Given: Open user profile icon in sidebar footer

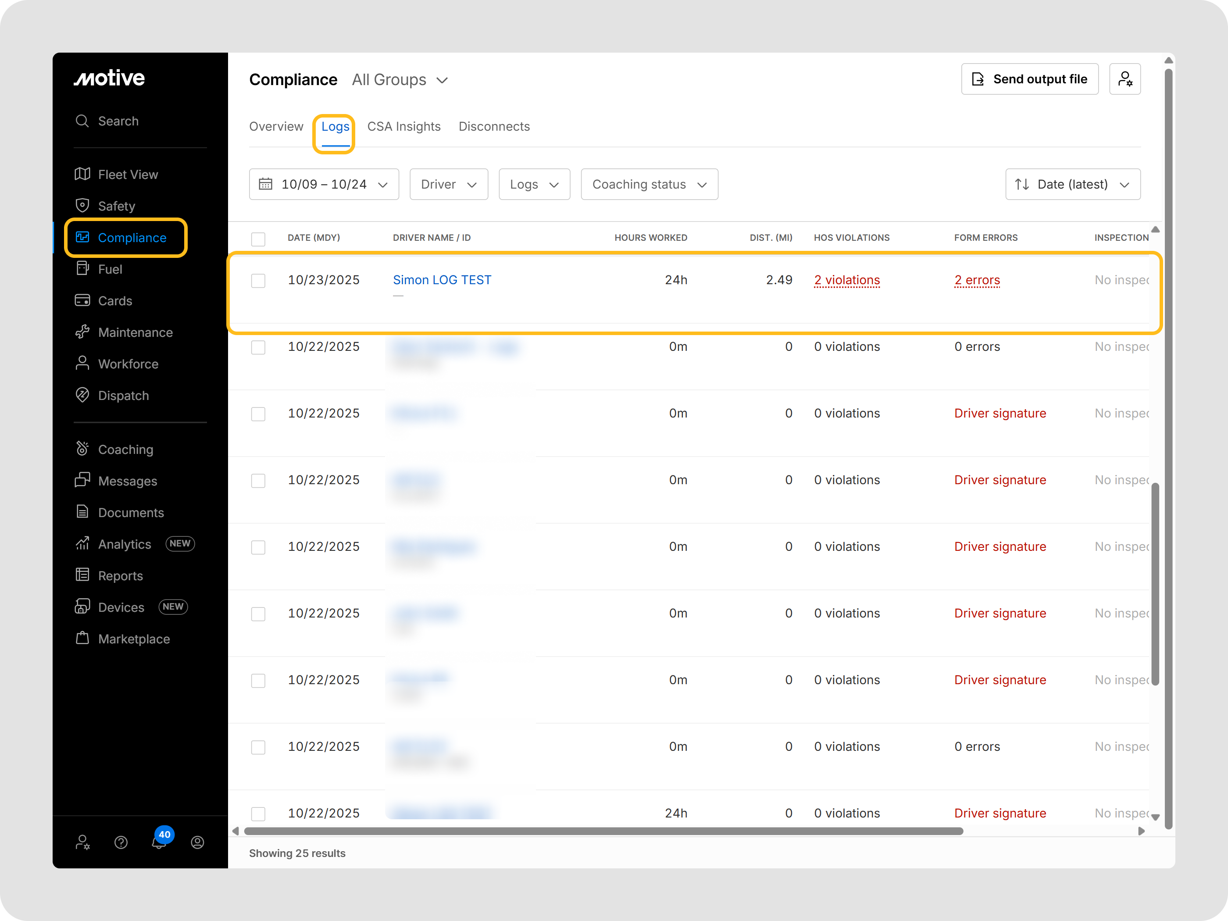Looking at the screenshot, I should (198, 842).
